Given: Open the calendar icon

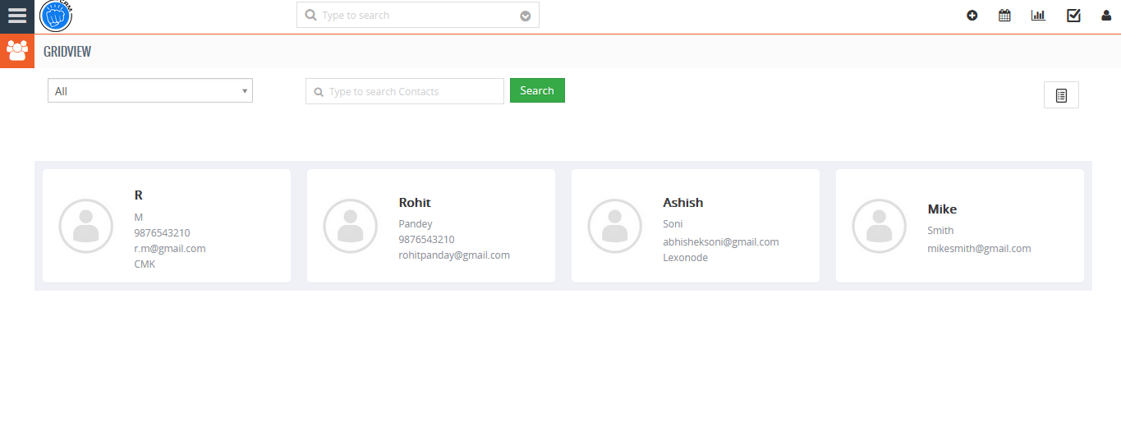Looking at the screenshot, I should pos(1004,15).
